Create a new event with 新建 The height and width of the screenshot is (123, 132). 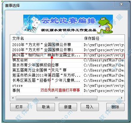click(68, 107)
